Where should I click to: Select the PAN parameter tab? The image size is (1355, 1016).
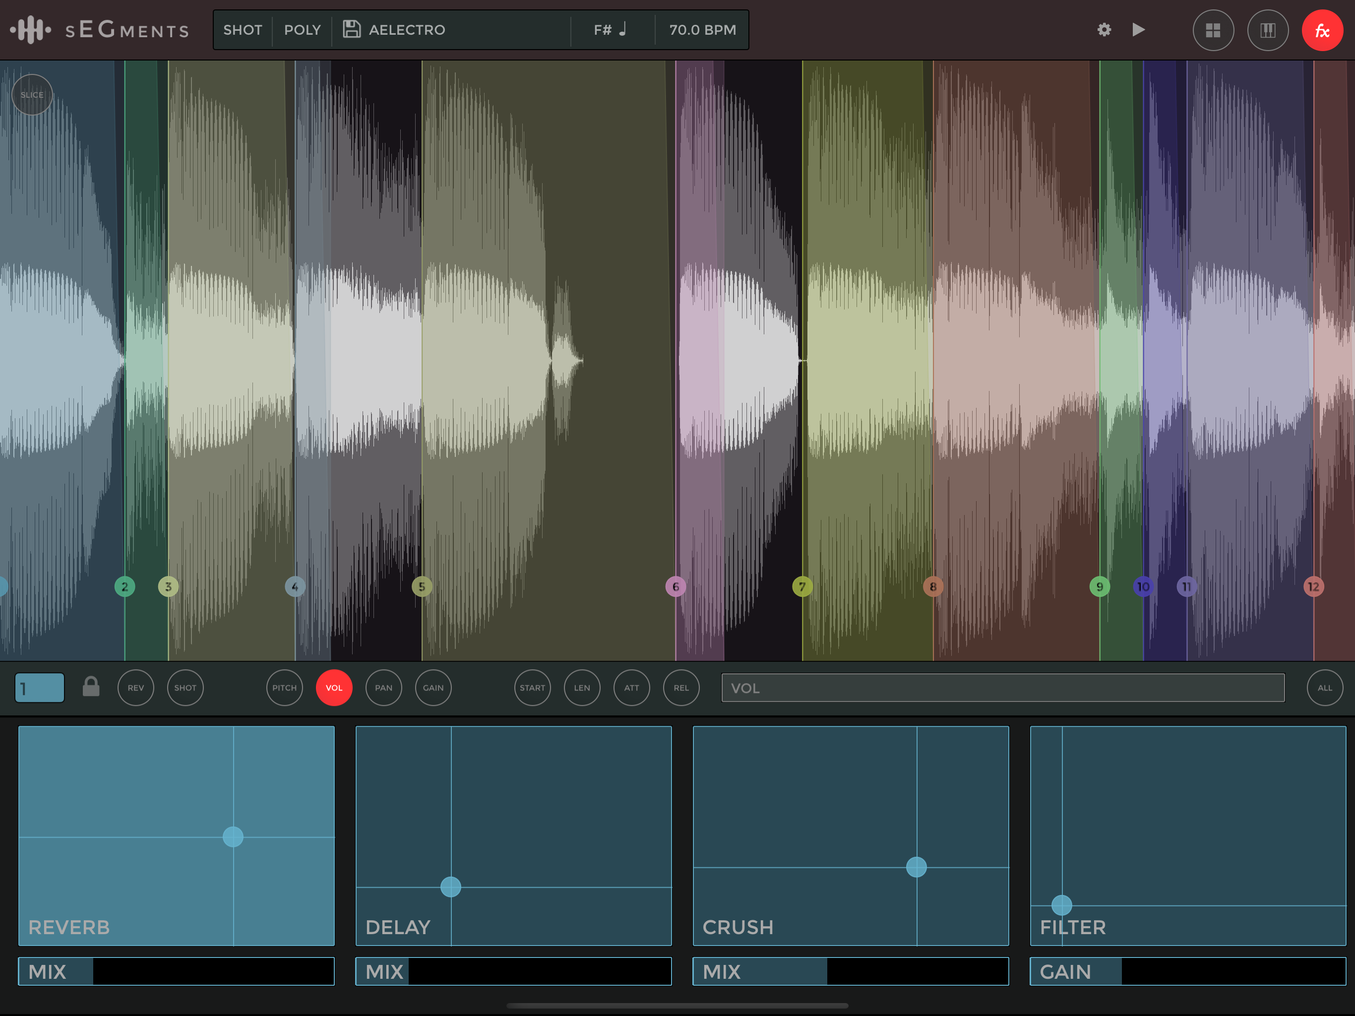click(x=383, y=688)
